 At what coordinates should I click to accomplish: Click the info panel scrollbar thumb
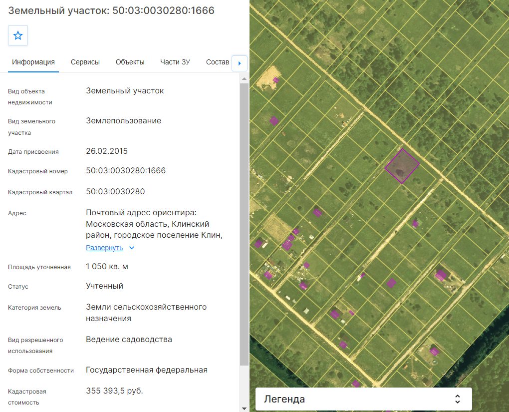click(244, 224)
